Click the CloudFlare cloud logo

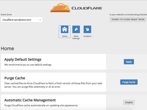point(60,8)
